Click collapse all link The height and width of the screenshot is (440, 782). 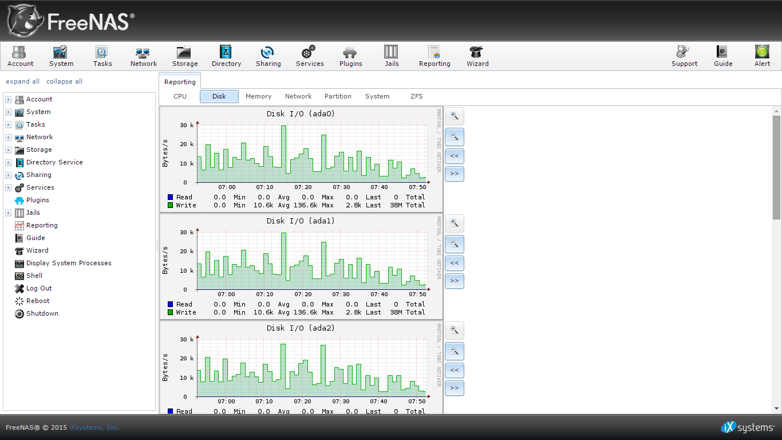(x=64, y=81)
